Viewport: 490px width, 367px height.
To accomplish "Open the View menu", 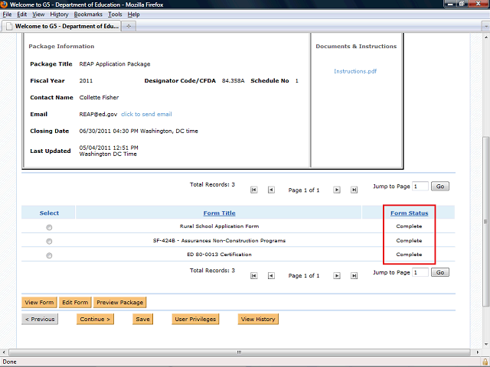I will [38, 15].
